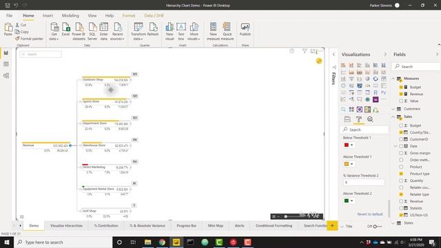This screenshot has height=248, width=441.
Task: Open the Analytics magnifier pane
Action: (x=370, y=119)
